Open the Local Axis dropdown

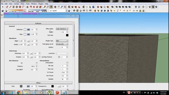coord(62,53)
